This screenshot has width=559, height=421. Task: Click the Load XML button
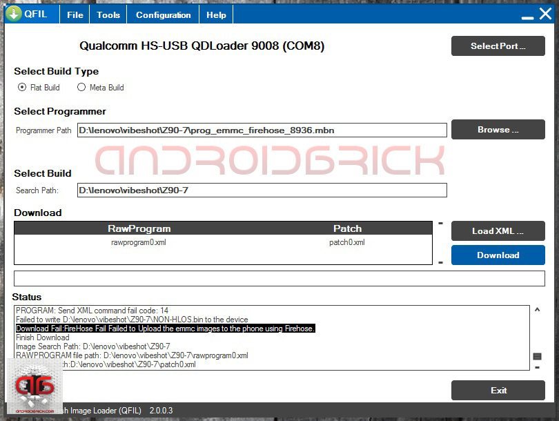pos(498,231)
